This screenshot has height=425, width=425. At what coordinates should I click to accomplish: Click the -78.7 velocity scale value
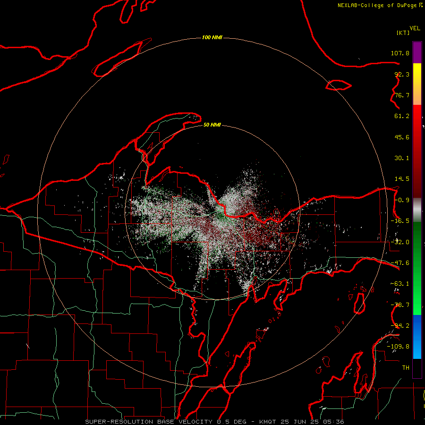pos(400,305)
